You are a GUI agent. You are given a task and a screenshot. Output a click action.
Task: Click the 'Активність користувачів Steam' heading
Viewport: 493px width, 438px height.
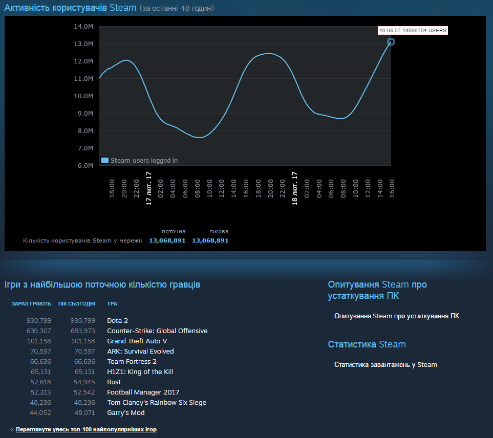pyautogui.click(x=70, y=8)
